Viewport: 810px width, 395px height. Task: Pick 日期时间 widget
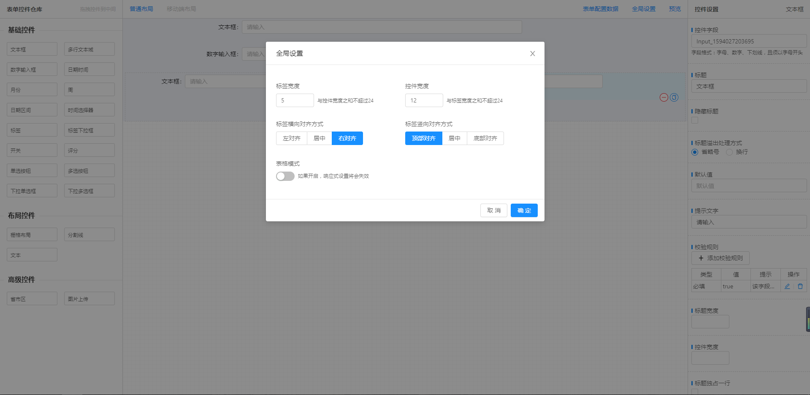tap(89, 69)
